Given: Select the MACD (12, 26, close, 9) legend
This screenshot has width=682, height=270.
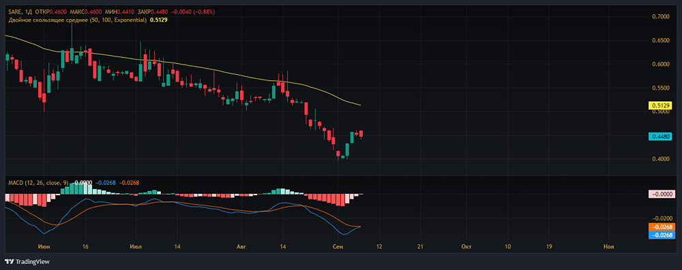Looking at the screenshot, I should click(x=39, y=182).
